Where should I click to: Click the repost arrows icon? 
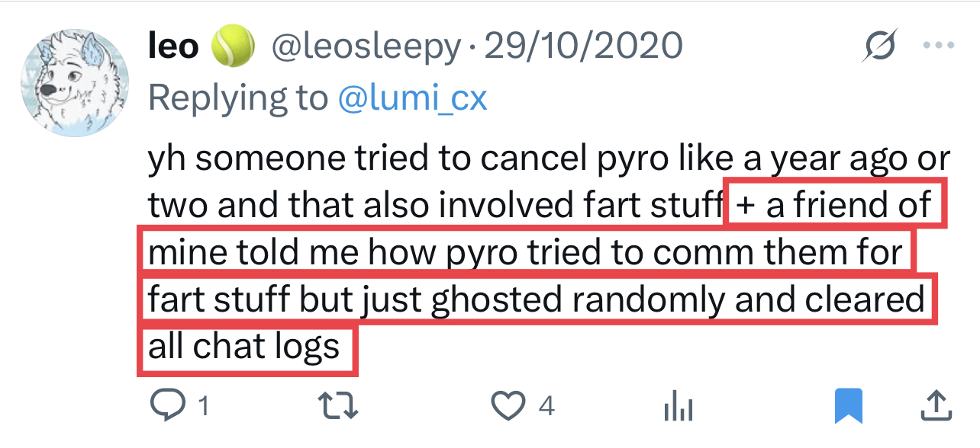click(x=340, y=405)
